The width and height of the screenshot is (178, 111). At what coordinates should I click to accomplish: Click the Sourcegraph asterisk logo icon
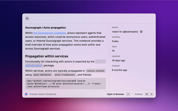coord(26,94)
